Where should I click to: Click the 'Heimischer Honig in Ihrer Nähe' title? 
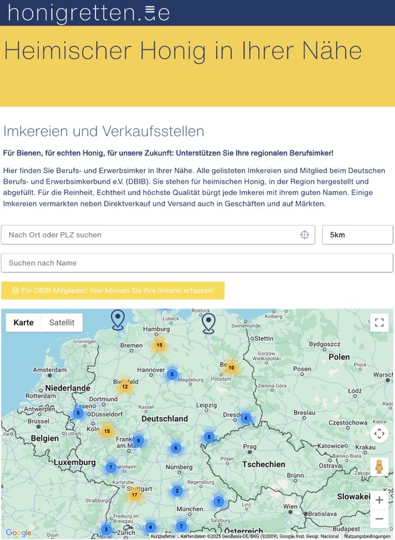click(x=183, y=50)
